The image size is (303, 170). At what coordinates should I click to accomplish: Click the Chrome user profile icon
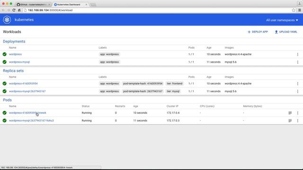[299, 3]
